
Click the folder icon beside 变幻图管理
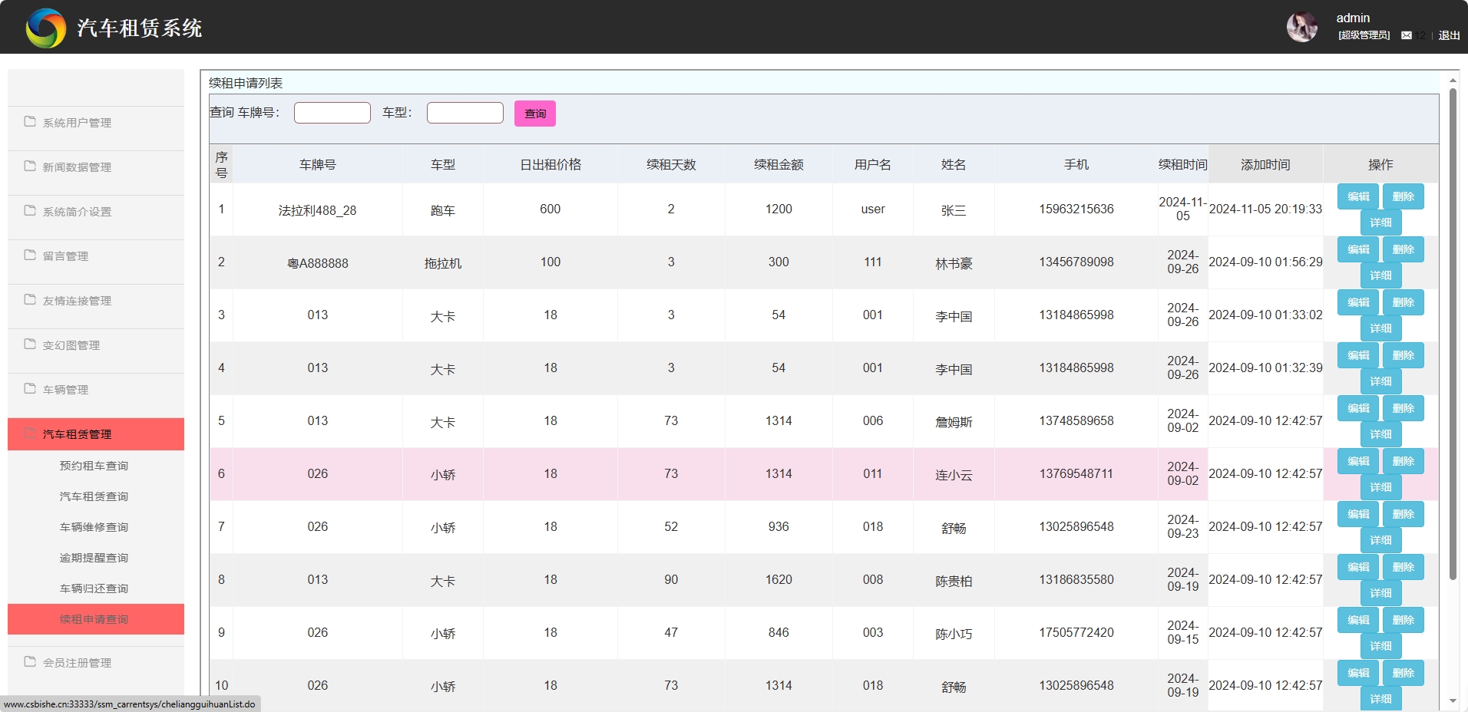tap(29, 343)
